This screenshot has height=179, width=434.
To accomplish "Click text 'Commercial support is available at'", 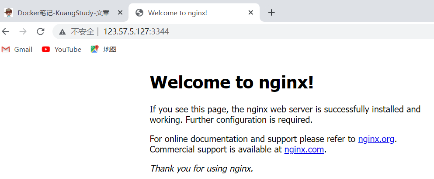I will click(215, 149).
